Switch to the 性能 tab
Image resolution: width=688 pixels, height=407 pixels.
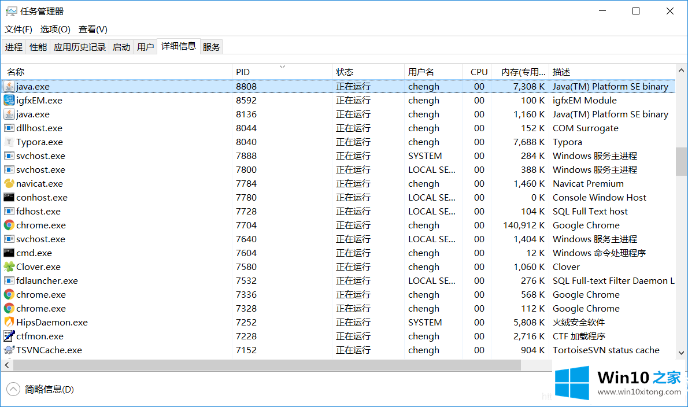point(38,47)
